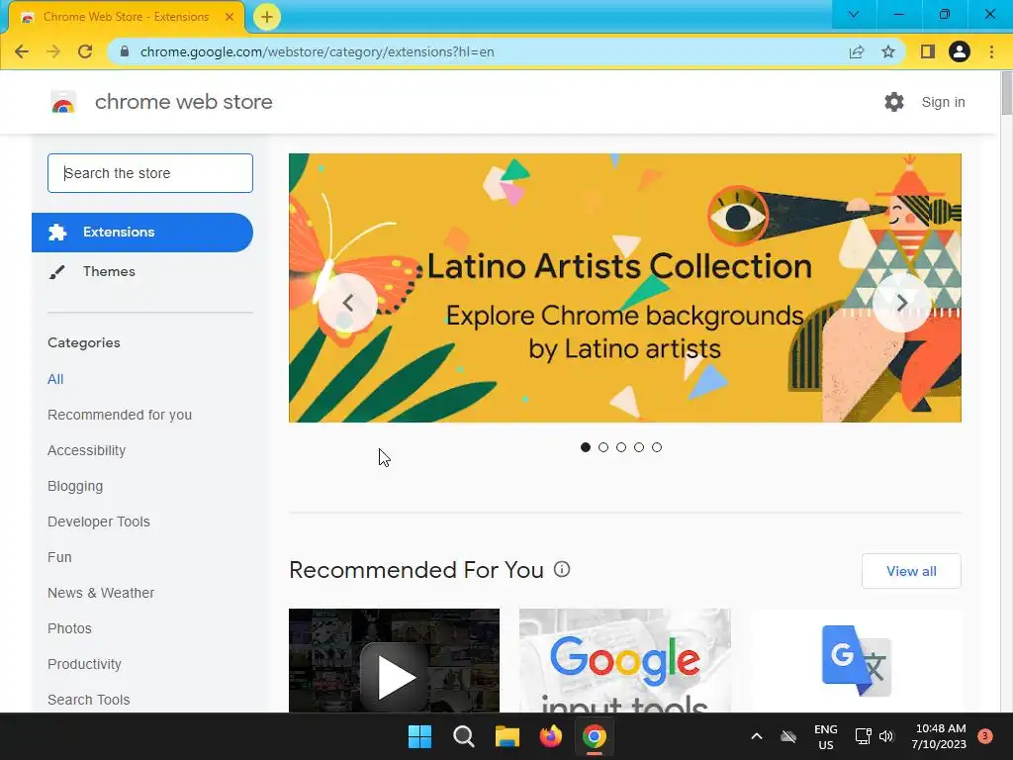Open File Explorer from the taskbar
The height and width of the screenshot is (760, 1013).
click(507, 736)
